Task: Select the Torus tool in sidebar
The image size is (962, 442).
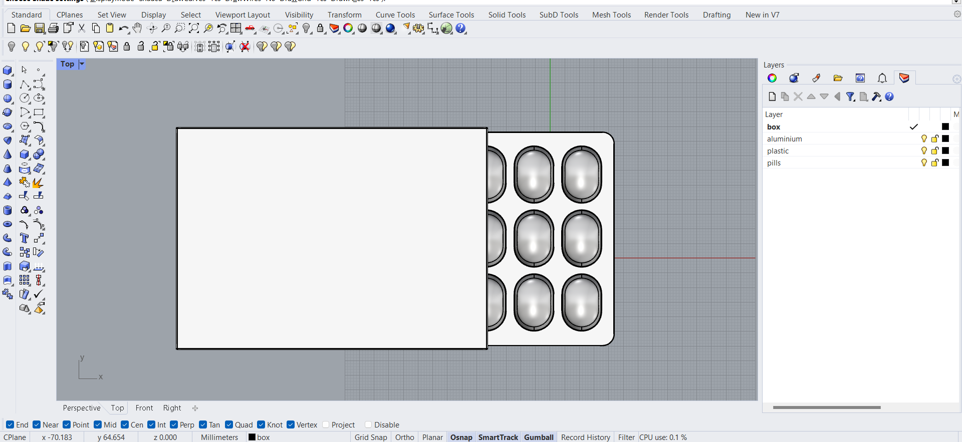Action: point(8,224)
